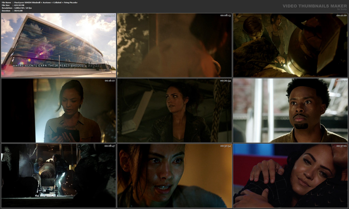Select the thumbnail at timestamp 00:04:06
Viewport: 349px width, 209px height.
pyautogui.click(x=59, y=45)
